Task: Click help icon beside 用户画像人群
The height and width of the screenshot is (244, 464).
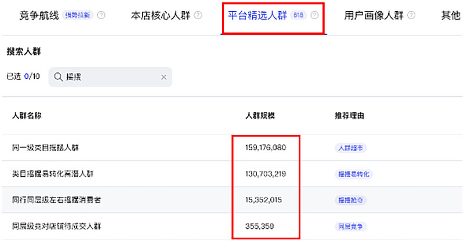Action: coord(411,15)
